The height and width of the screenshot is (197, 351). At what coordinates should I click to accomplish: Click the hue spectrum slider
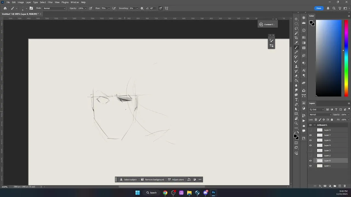click(346, 58)
